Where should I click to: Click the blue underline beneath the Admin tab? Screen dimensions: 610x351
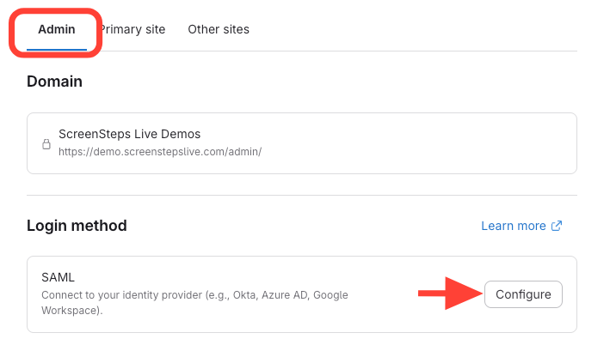pos(57,50)
